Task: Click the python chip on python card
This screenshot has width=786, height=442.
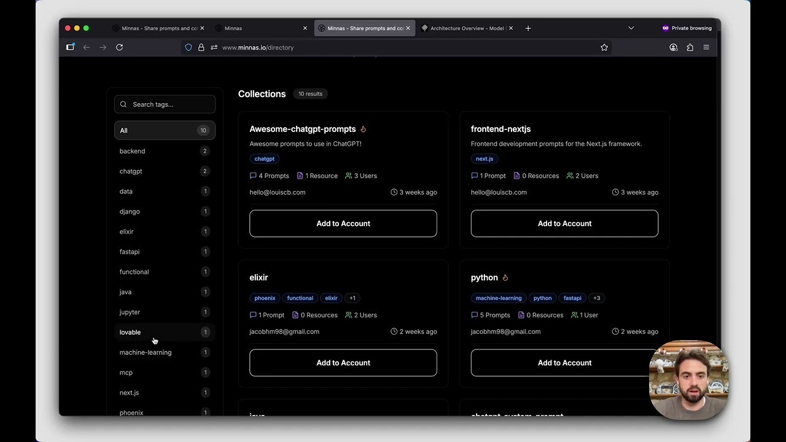Action: pyautogui.click(x=543, y=298)
